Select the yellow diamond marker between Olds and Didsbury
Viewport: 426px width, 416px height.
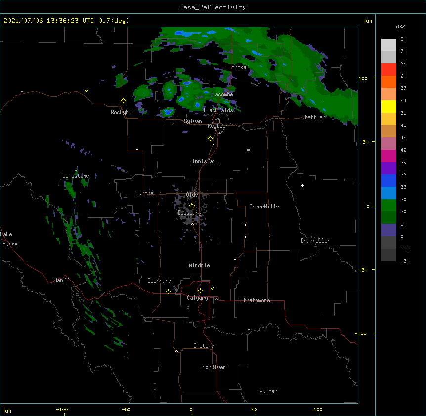tap(192, 206)
